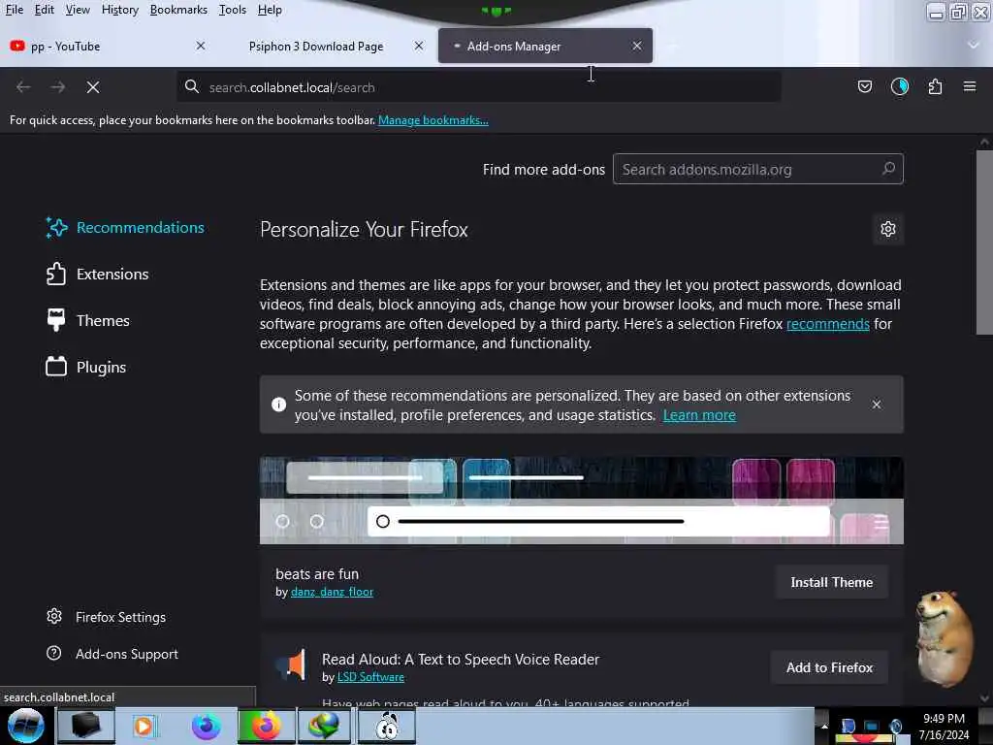Open the green globe browser taskbar icon
This screenshot has width=993, height=745.
[323, 726]
